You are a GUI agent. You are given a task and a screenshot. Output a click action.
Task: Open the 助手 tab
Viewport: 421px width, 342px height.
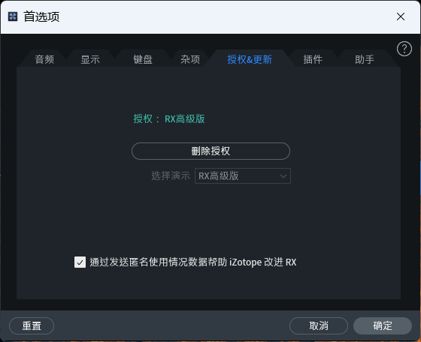coord(365,59)
